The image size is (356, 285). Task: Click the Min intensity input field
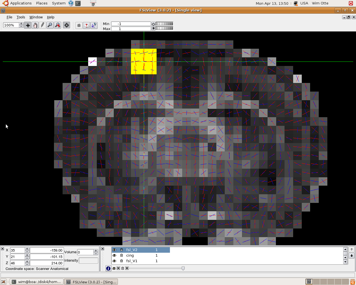[131, 24]
